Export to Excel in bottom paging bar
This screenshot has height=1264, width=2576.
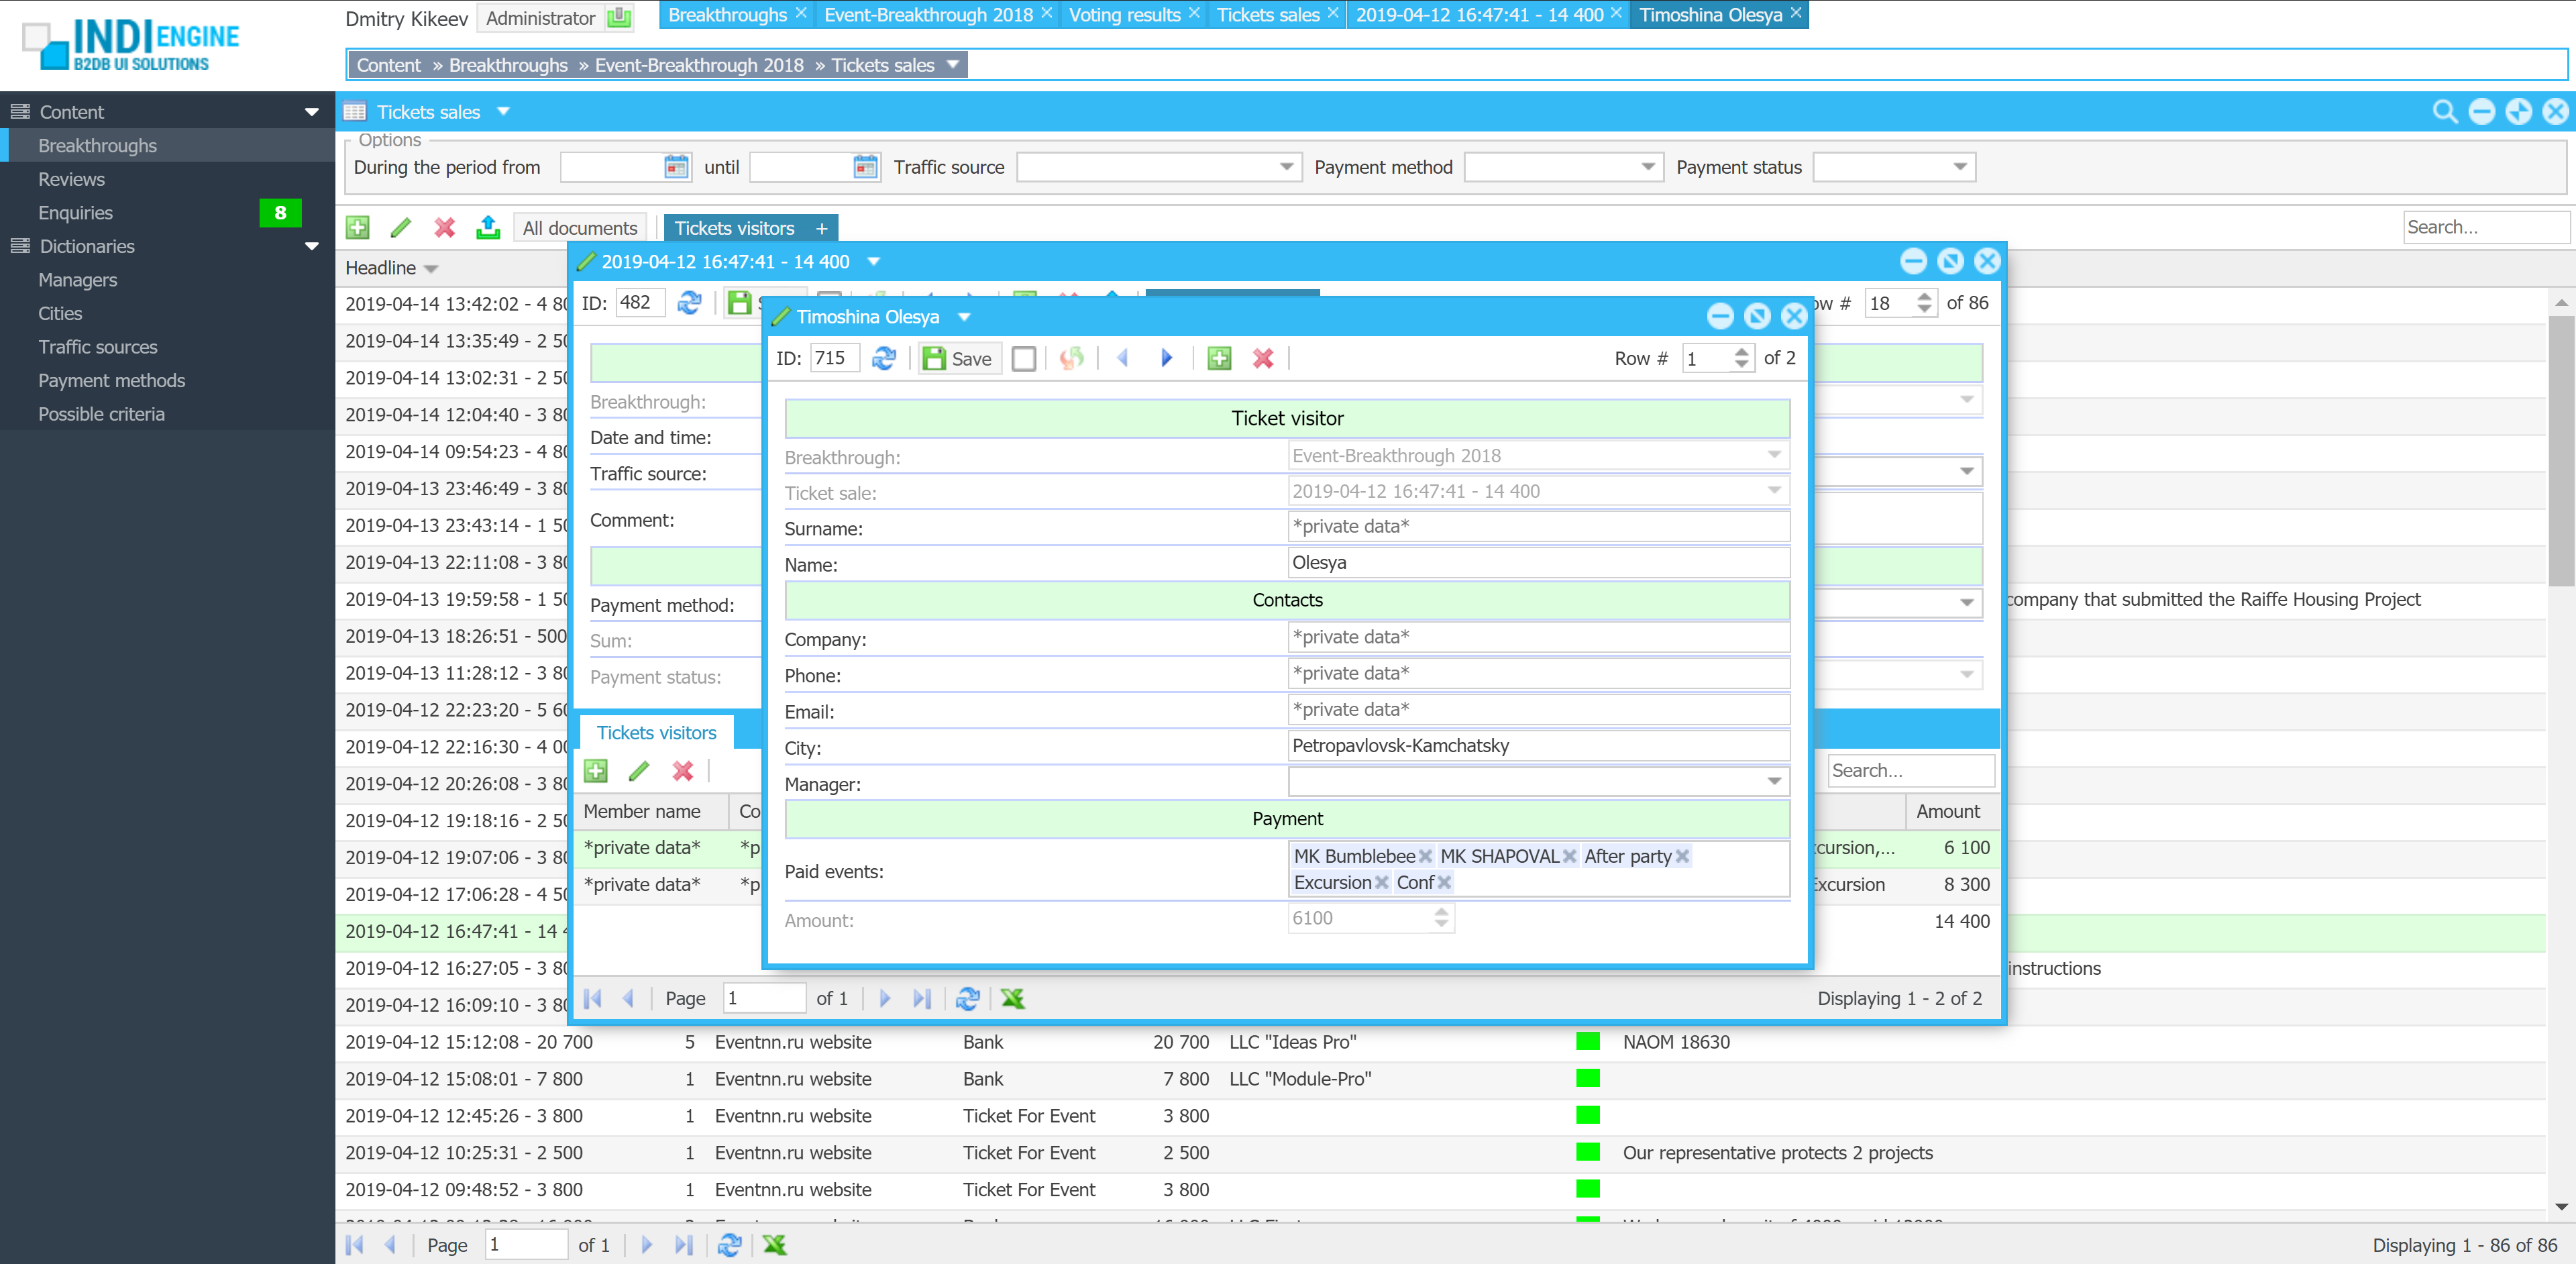(x=775, y=1244)
